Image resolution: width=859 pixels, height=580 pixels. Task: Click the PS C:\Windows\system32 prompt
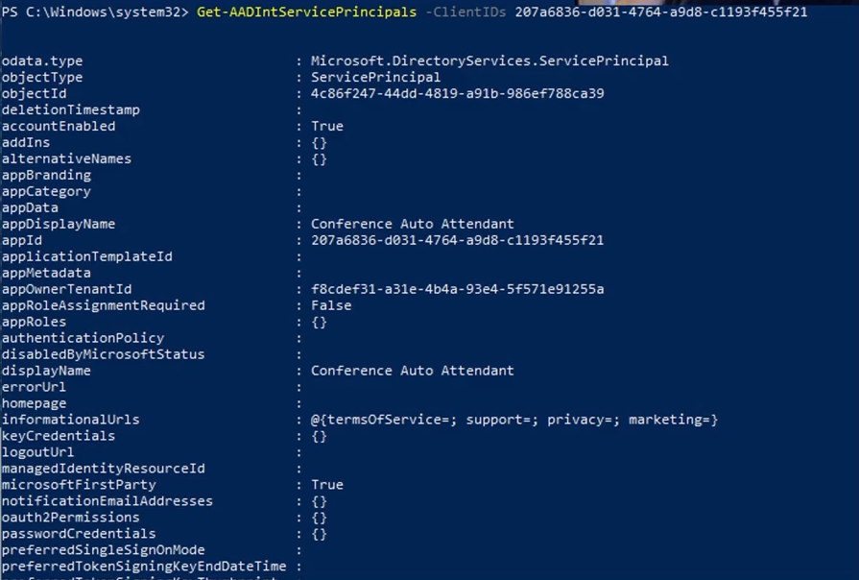(x=94, y=12)
